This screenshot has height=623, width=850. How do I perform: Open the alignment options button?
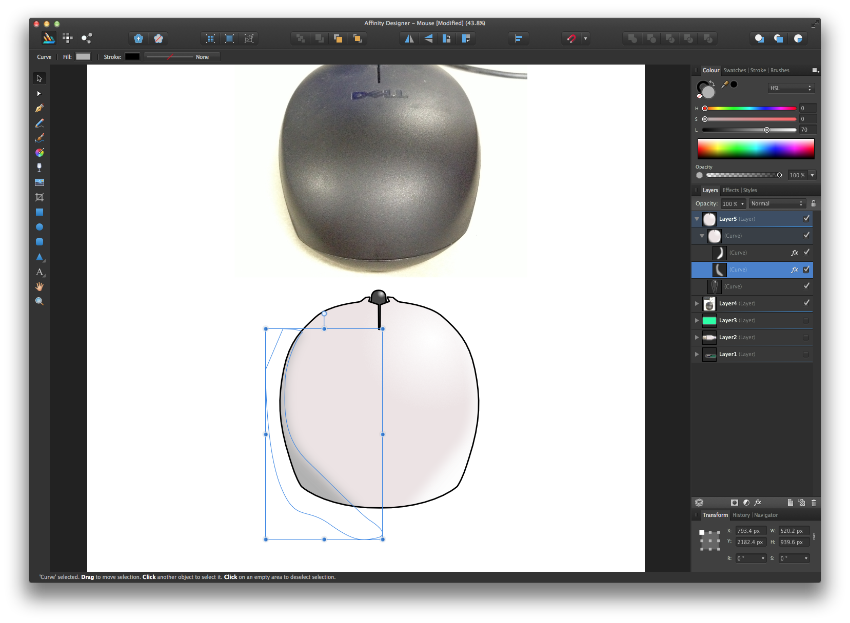click(519, 38)
